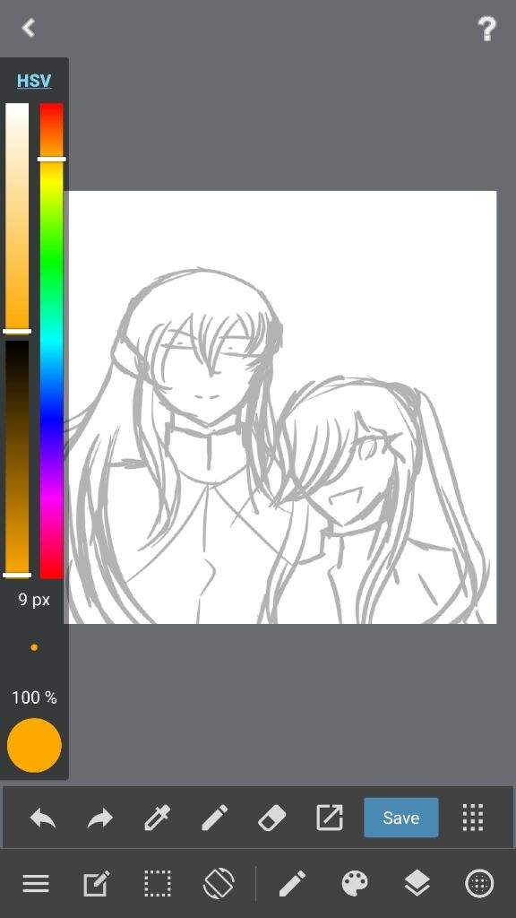
Task: Open the hamburger main menu
Action: 36,883
